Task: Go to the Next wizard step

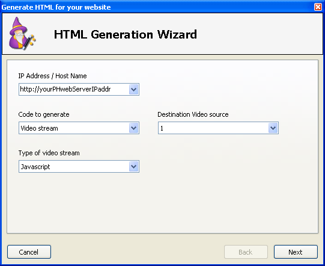Action: (296, 252)
